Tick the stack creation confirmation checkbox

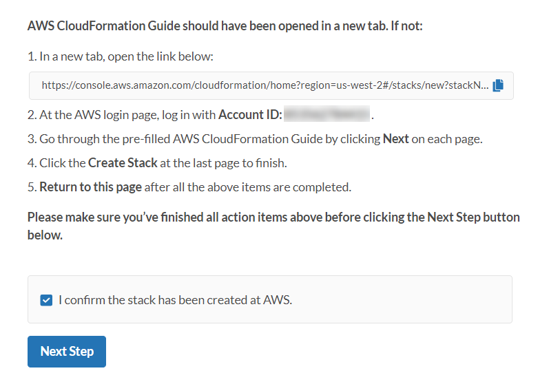[46, 300]
